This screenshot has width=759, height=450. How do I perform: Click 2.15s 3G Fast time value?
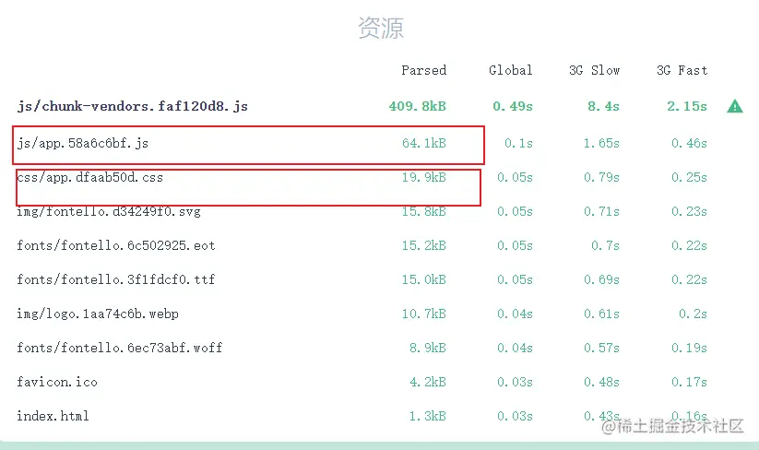tap(686, 107)
